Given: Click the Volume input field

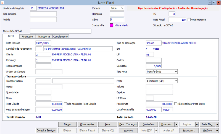Looking at the screenshot, I should (x=159, y=87).
